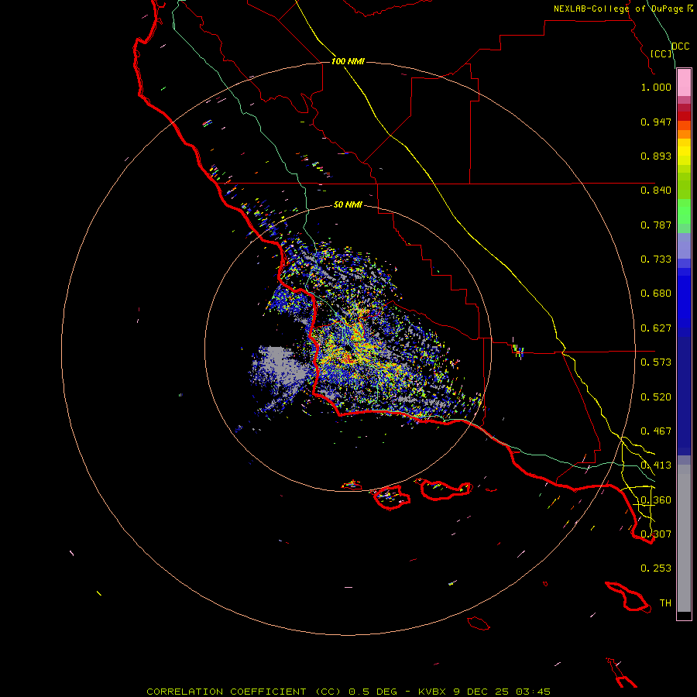This screenshot has height=697, width=697.
Task: Click the 0.5 DEG elevation text
Action: (373, 692)
